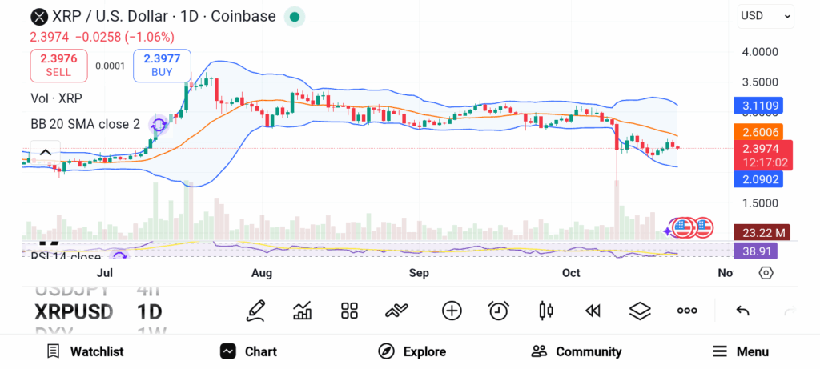This screenshot has height=369, width=820.
Task: Switch to the Community tab
Action: click(577, 351)
